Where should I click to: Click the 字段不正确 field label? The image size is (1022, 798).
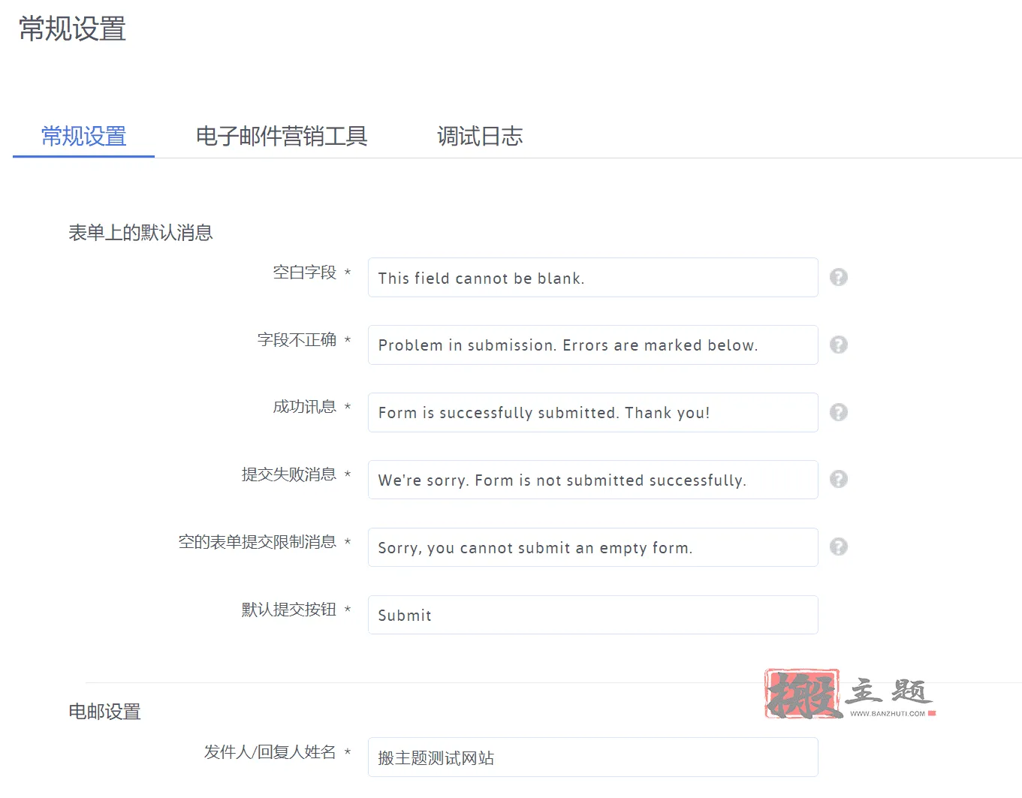click(297, 340)
